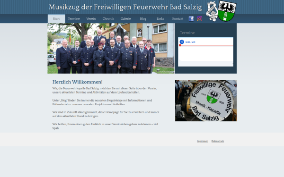Viewport: 284px width, 177px height.
Task: Click the Termine sidebar heading
Action: (187, 33)
